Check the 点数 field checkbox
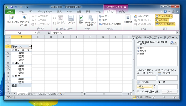This screenshot has height=106, width=186. (138, 54)
